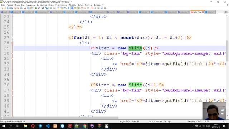This screenshot has height=129, width=229.
Task: Click the vertical scrollbar thumb
Action: [x=228, y=51]
